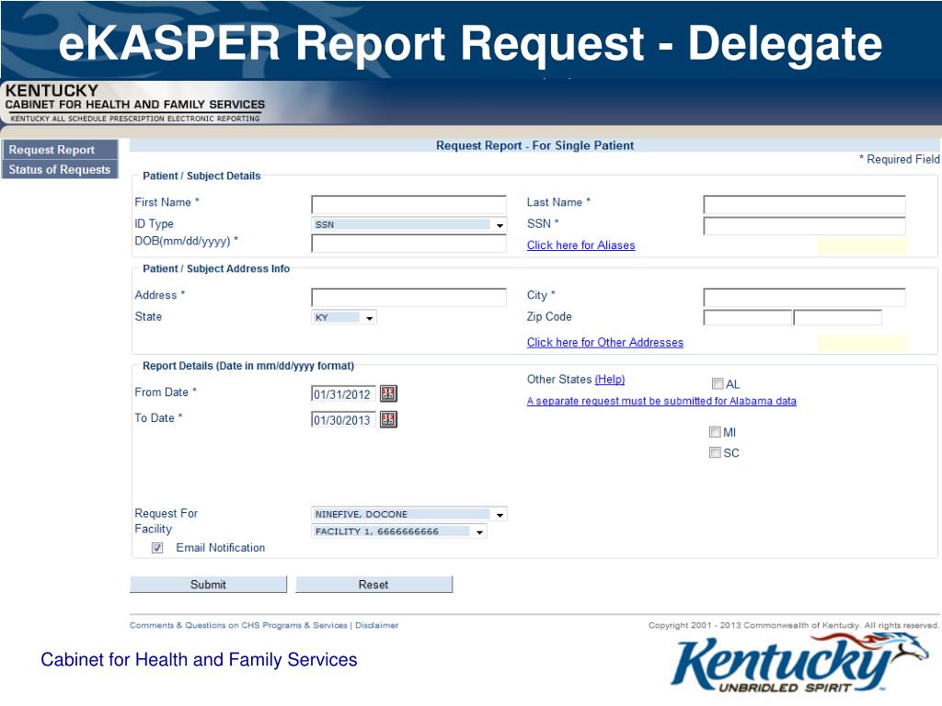Expand the Request For dropdown NINEFIVE, DOCONE
Viewport: 942px width, 706px height.
(x=409, y=515)
